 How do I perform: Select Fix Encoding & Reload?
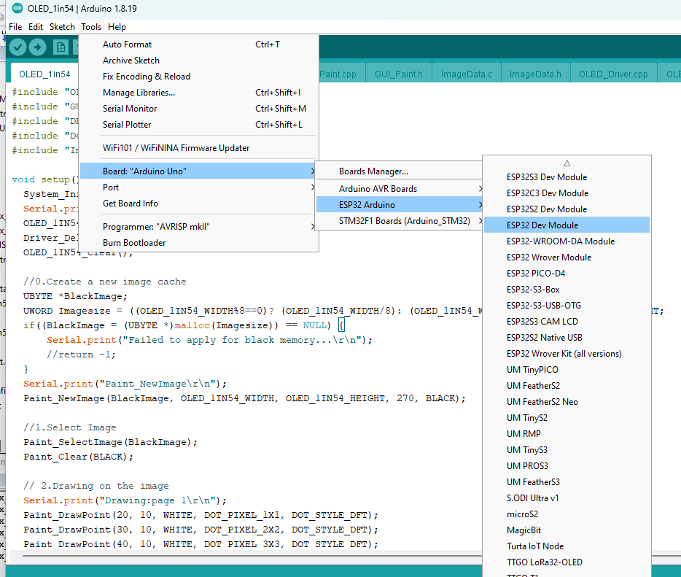(199, 77)
